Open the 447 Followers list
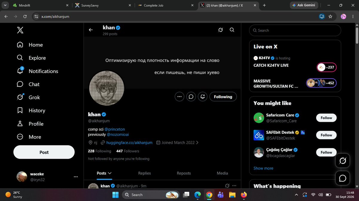Viewport: 359px width, 201px height. coord(128,151)
